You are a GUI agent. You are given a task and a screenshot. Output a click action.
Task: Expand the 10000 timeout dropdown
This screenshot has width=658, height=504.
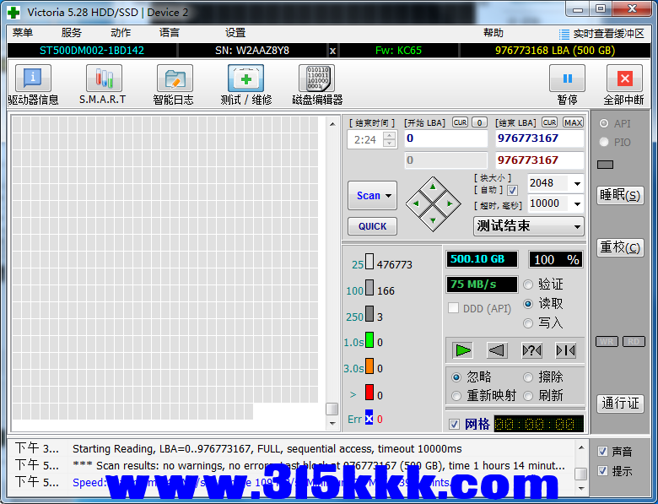pyautogui.click(x=577, y=203)
